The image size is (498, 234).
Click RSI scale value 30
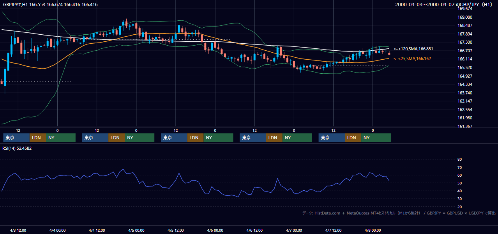[459, 199]
